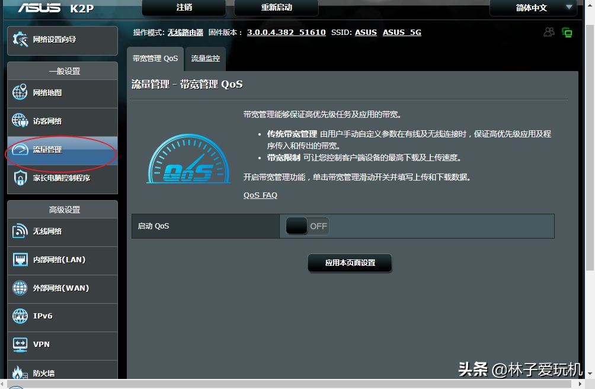
Task: Click the 访客网络 guest network icon
Action: (20, 121)
